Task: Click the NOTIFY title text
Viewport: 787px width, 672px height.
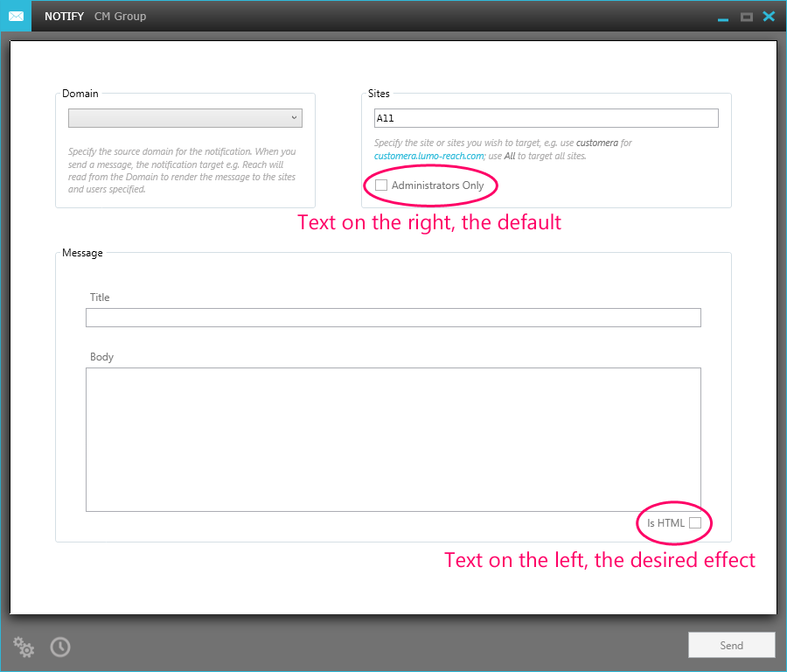Action: click(64, 16)
